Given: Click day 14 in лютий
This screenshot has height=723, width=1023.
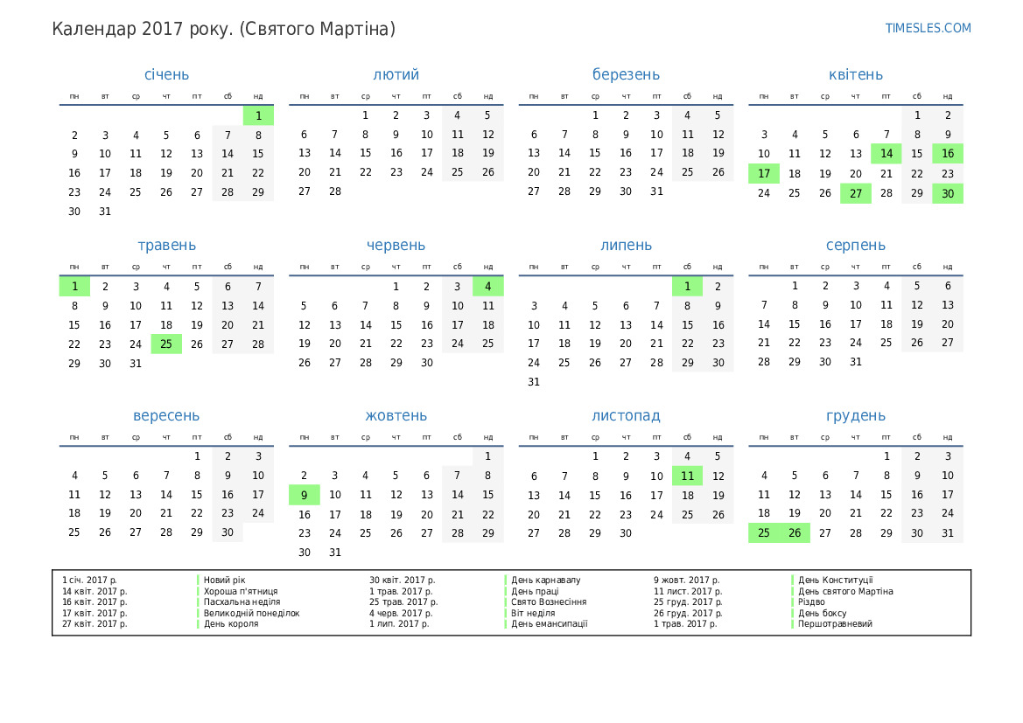Looking at the screenshot, I should click(335, 153).
